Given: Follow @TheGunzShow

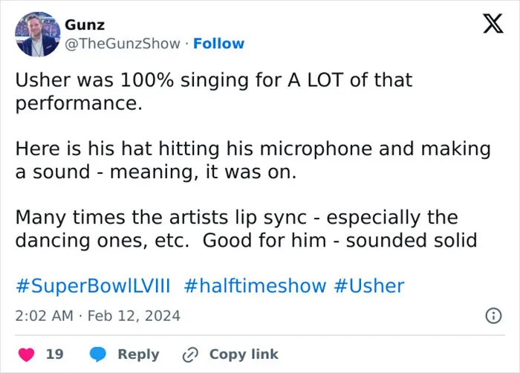Looking at the screenshot, I should click(218, 44).
